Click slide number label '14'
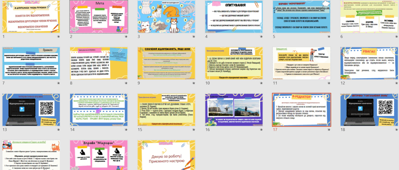Viewport: 399px width, 170px height. pos(72,130)
